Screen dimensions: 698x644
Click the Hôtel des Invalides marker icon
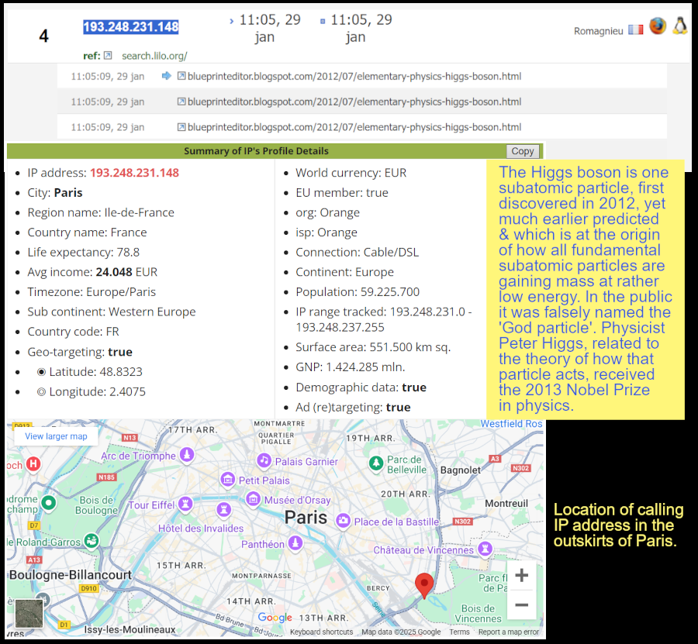pos(224,509)
